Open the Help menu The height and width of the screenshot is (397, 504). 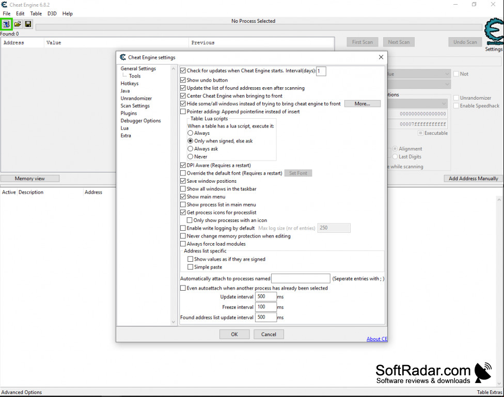(68, 13)
